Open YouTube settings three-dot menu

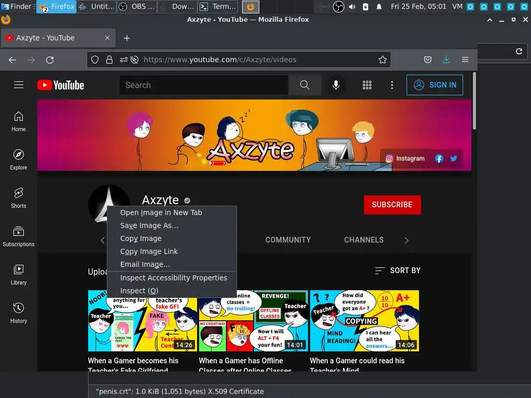pyautogui.click(x=392, y=85)
